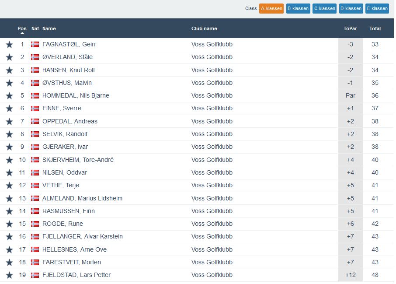Click Norwegian flag next to HANSEN, Knut Rolf
Screen dimensions: 396x284
35,70
